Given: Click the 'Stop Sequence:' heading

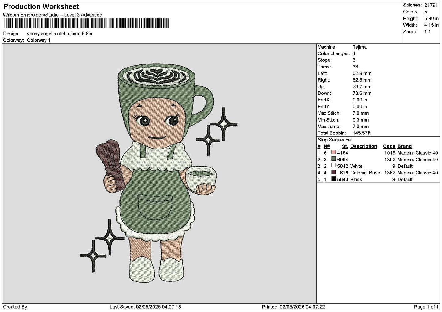Looking at the screenshot, I should 335,140.
